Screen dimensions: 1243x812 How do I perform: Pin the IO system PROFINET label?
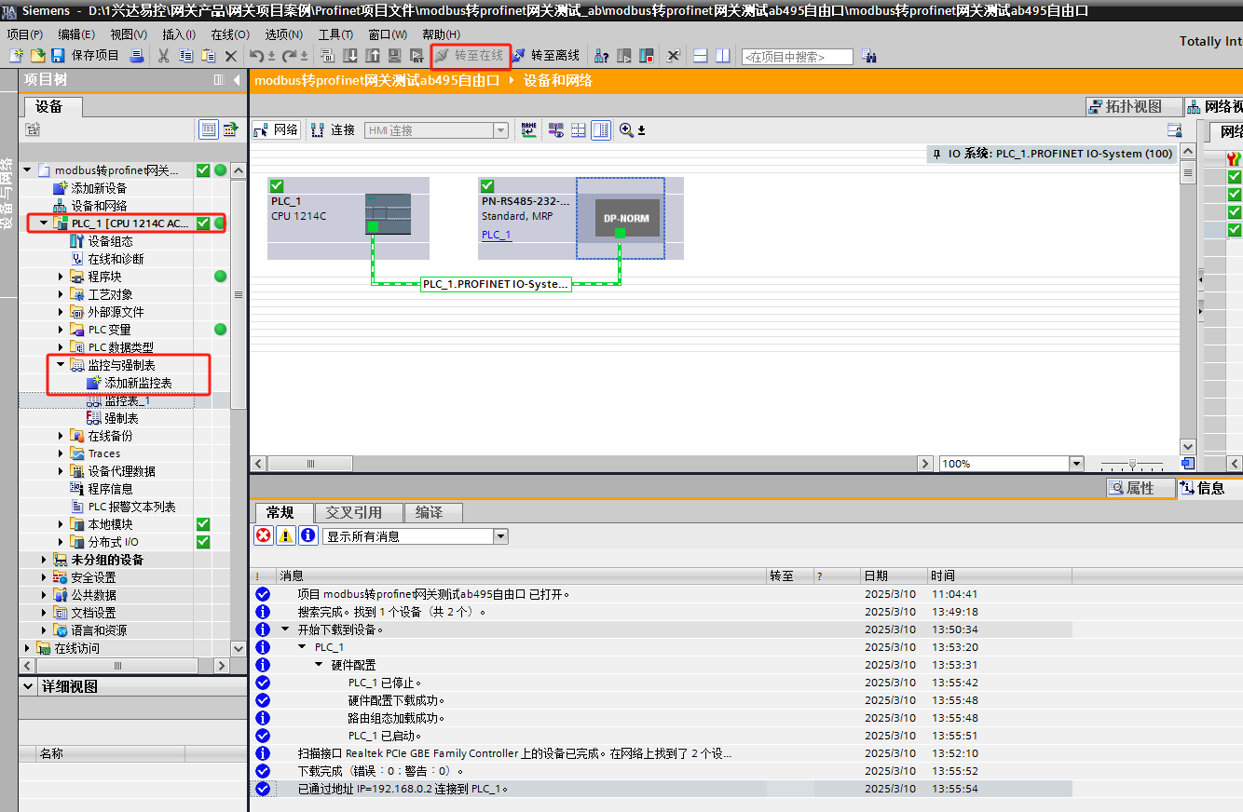[936, 154]
